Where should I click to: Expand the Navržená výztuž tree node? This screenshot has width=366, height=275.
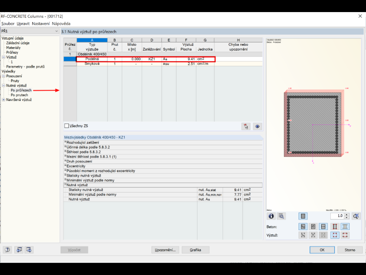coord(3,99)
